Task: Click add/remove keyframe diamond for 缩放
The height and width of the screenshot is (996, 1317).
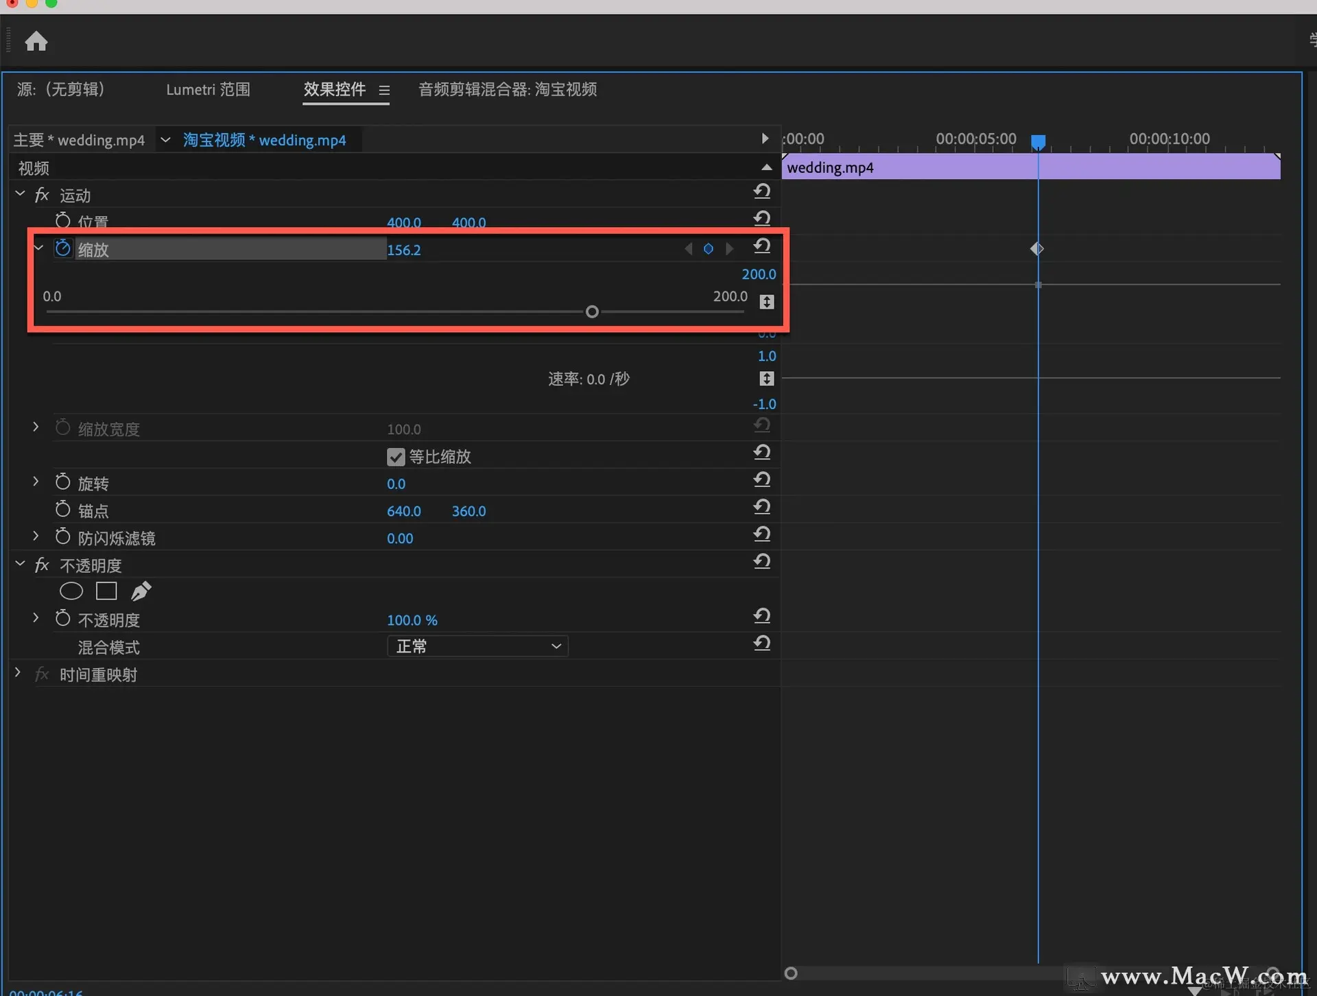Action: 709,249
